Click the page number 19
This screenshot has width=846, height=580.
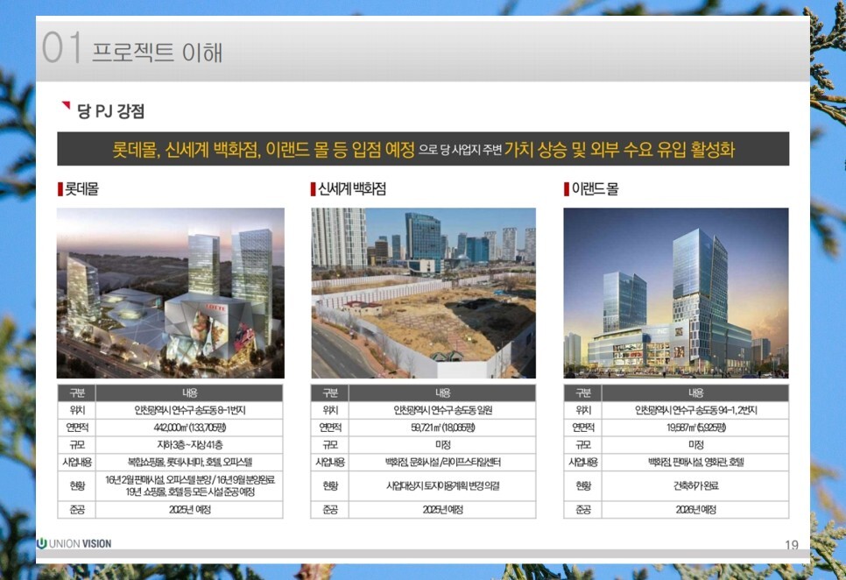tap(792, 545)
